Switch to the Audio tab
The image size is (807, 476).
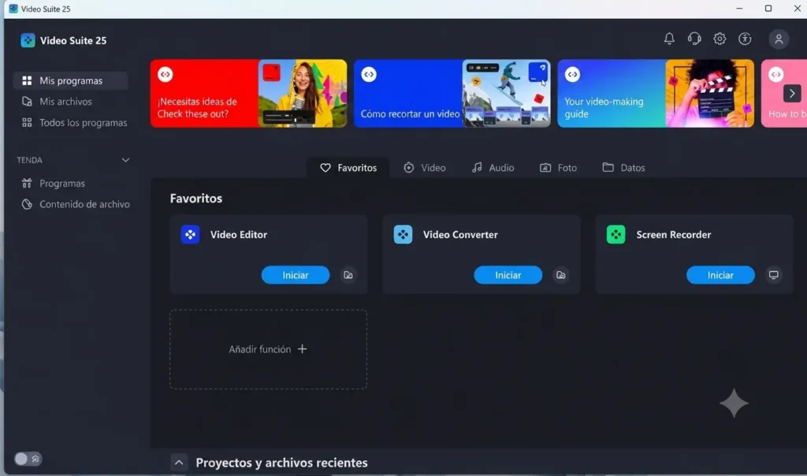click(493, 168)
